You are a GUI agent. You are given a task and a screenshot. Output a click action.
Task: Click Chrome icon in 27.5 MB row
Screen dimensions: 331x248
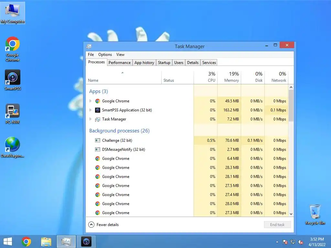coord(98,186)
